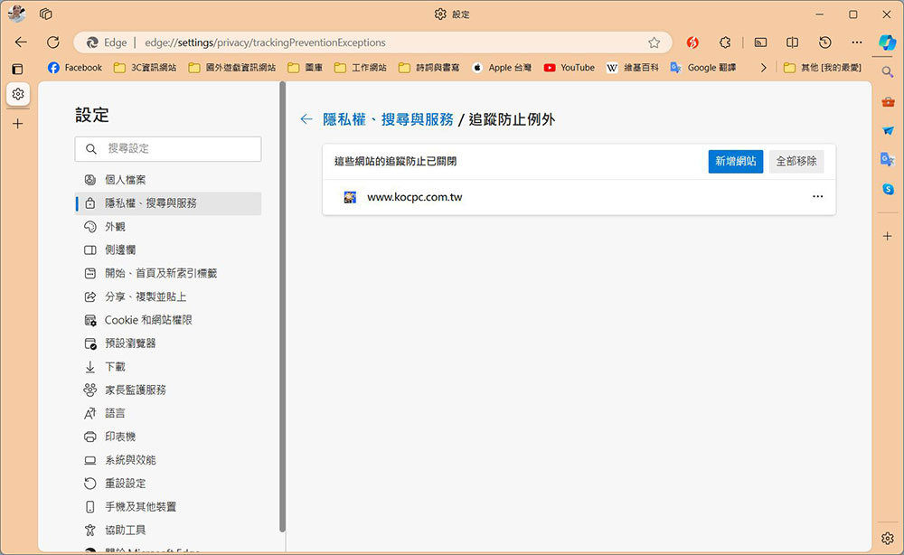Open sidebar settings gear at bottom
The width and height of the screenshot is (904, 555).
(888, 539)
